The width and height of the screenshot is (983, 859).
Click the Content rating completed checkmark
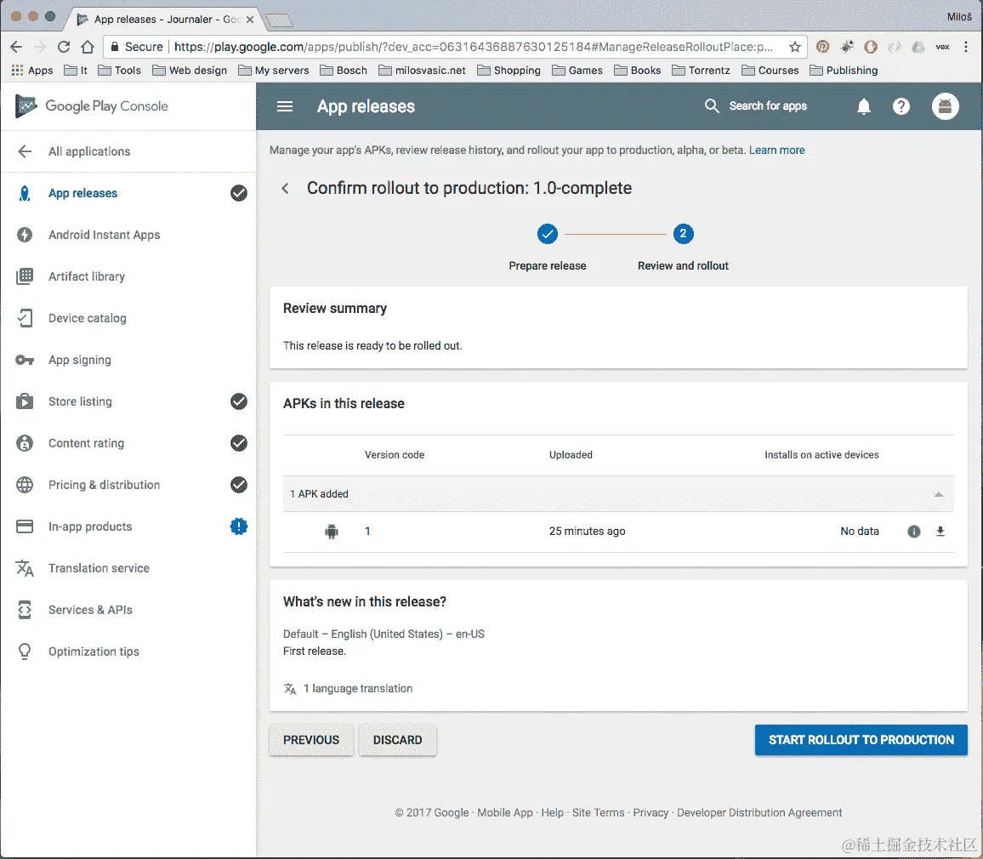click(239, 443)
